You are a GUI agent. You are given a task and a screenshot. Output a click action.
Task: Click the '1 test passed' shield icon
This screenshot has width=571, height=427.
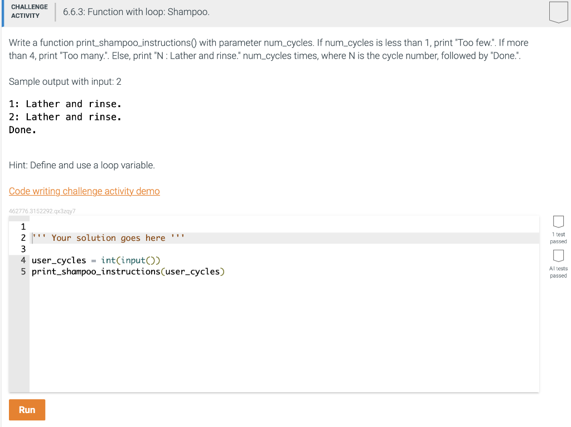[x=558, y=222]
